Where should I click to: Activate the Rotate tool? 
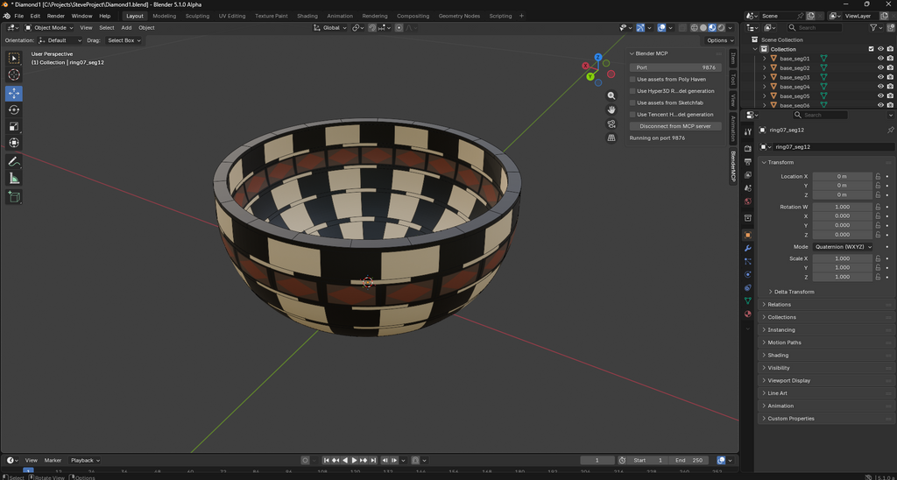(14, 109)
